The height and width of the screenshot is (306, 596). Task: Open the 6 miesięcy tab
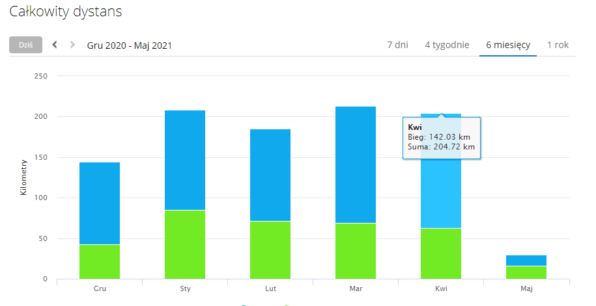507,45
